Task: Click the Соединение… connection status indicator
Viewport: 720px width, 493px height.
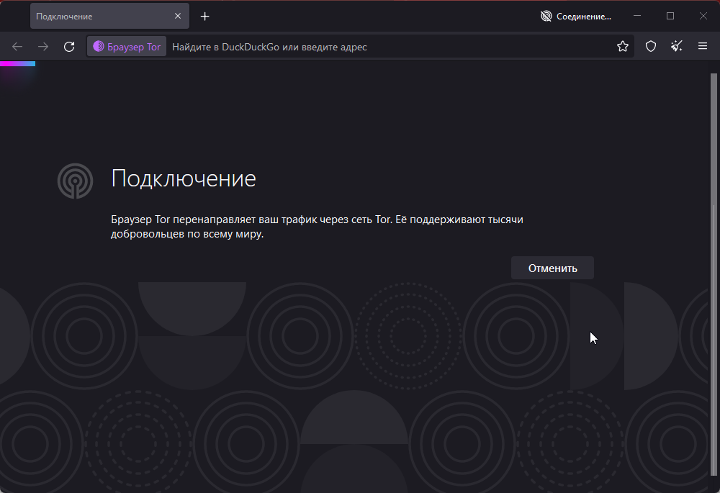Action: click(576, 17)
